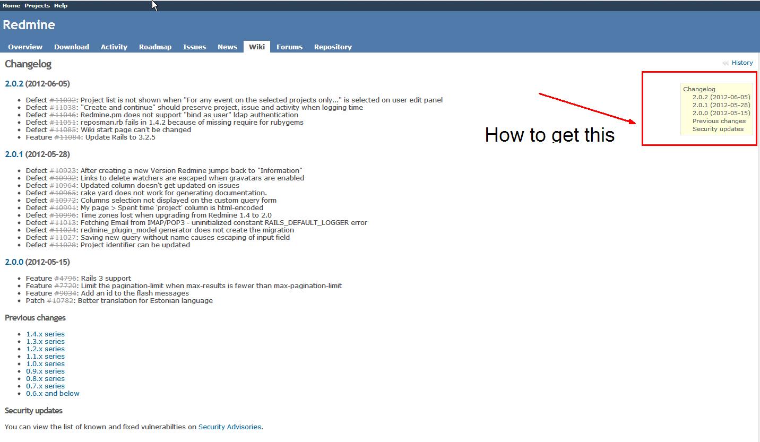Open issue #11027 link

[63, 237]
